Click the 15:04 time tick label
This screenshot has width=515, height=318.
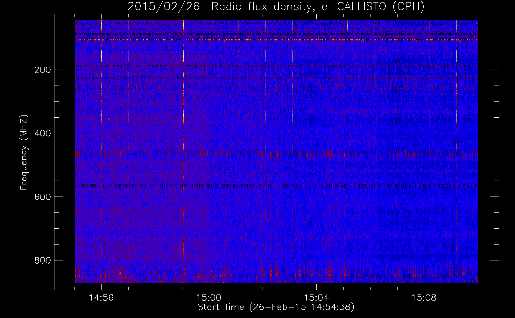pyautogui.click(x=316, y=298)
